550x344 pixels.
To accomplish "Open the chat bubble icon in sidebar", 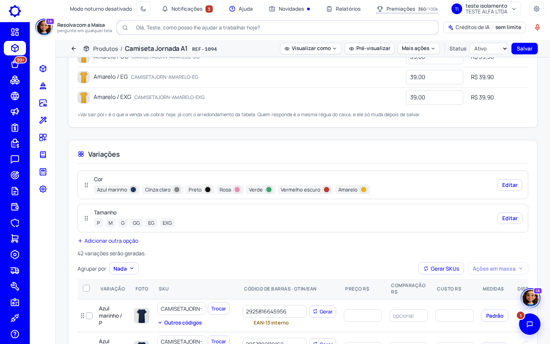I will click(x=15, y=159).
